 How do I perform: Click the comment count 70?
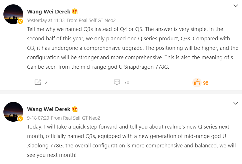point(127,82)
